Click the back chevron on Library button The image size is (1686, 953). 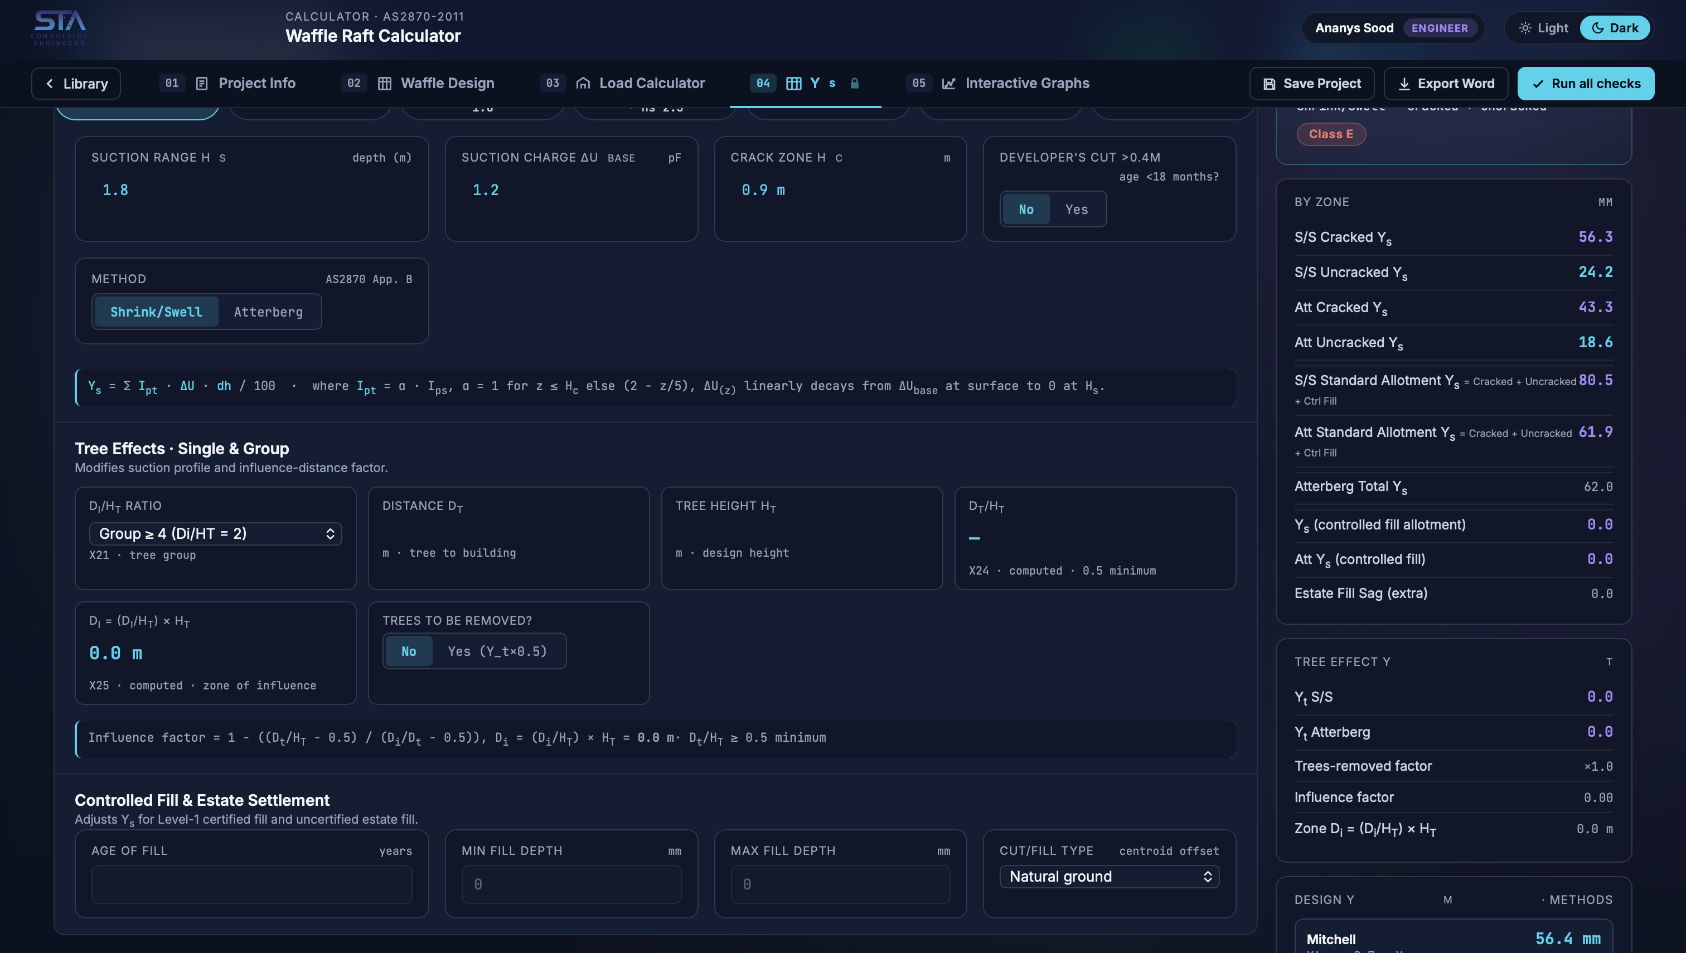(x=50, y=84)
